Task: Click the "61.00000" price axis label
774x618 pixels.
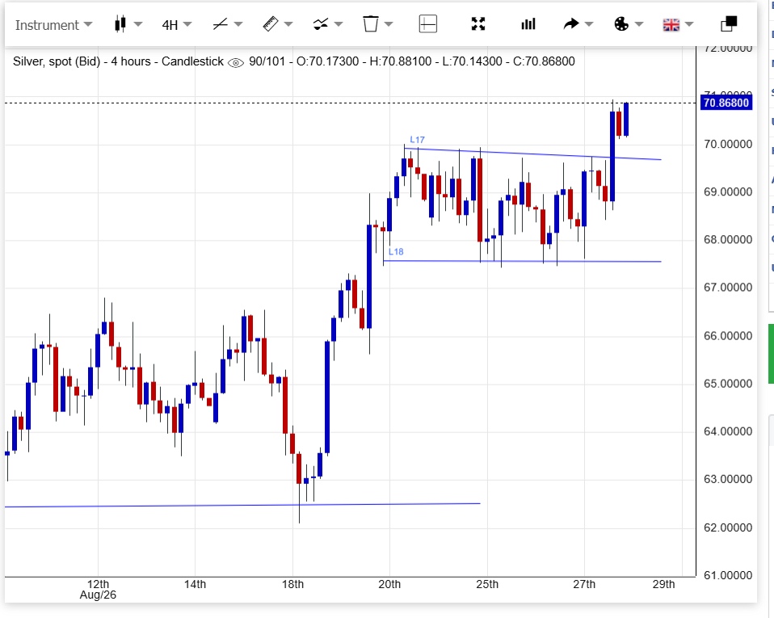Action: [728, 575]
